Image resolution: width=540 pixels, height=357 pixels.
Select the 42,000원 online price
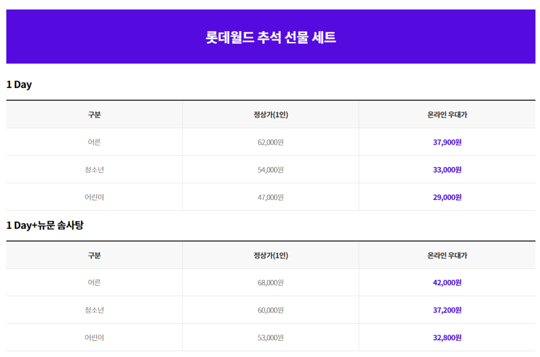pyautogui.click(x=447, y=283)
